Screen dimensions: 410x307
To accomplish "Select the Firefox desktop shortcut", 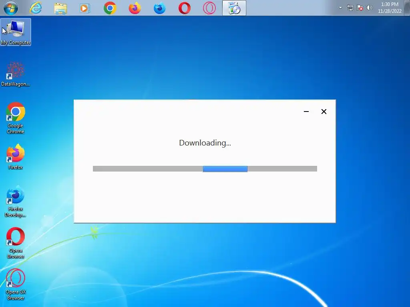I will tap(16, 157).
